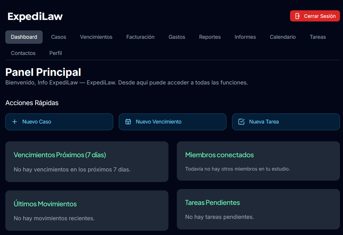Go to the Contactos section
The height and width of the screenshot is (235, 343).
(x=23, y=53)
